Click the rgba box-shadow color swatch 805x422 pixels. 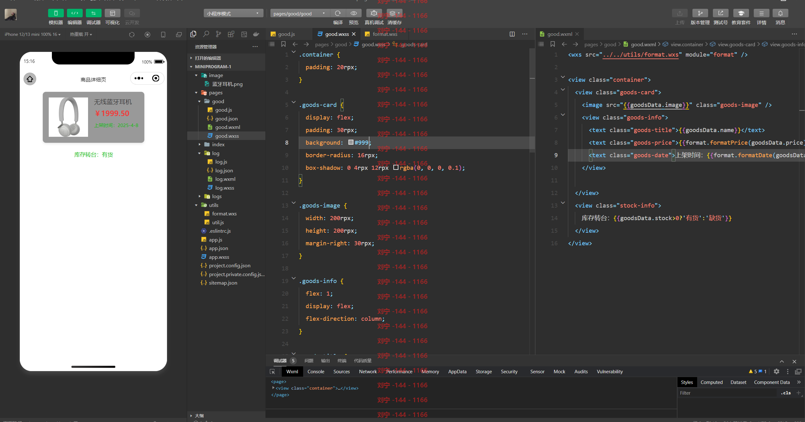click(x=396, y=168)
